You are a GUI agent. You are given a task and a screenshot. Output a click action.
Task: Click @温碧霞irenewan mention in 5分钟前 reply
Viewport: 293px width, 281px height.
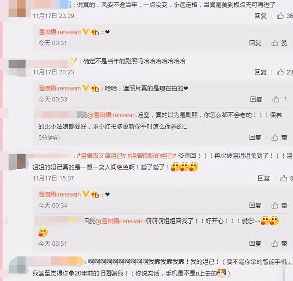pos(112,115)
